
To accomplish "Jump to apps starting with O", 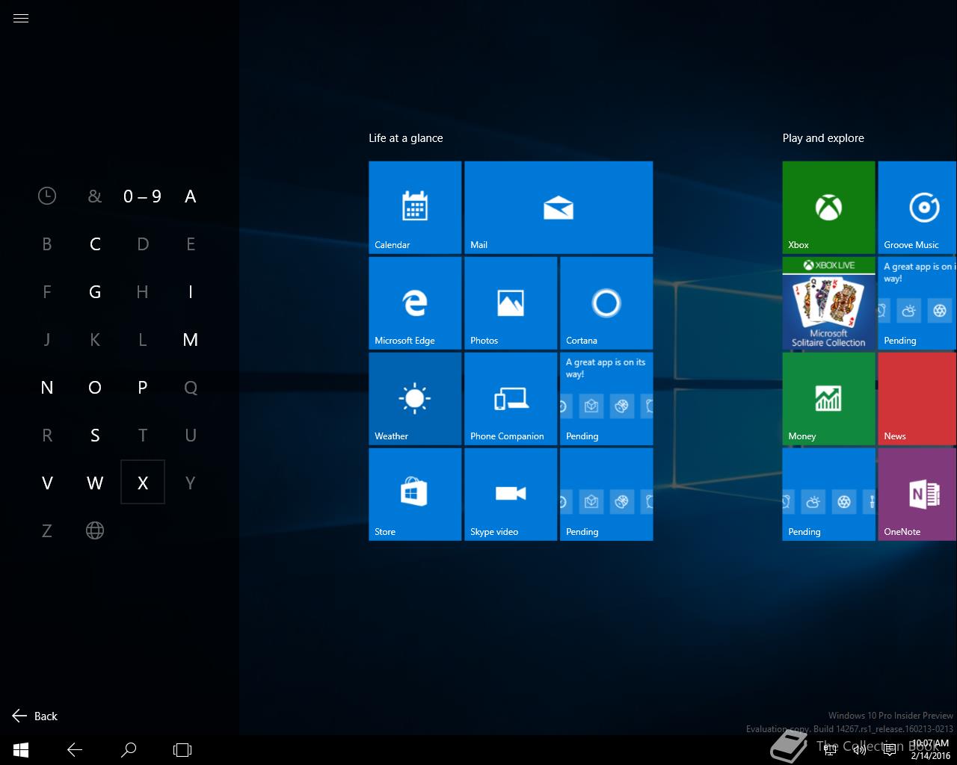I will click(x=95, y=388).
